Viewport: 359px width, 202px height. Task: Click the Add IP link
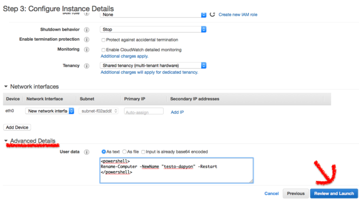[177, 112]
